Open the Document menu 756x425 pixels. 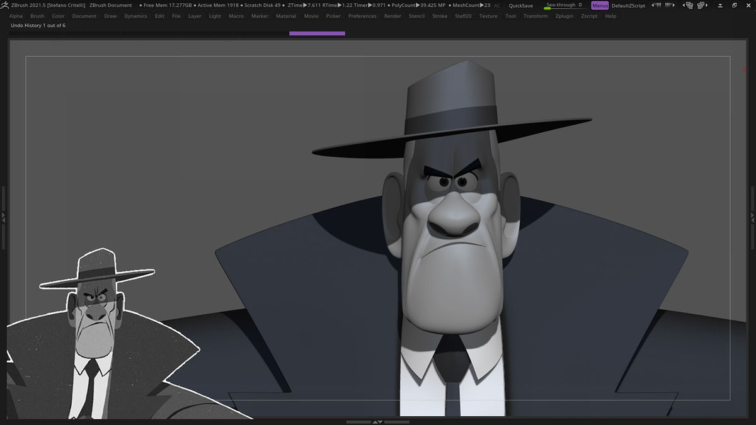click(84, 16)
